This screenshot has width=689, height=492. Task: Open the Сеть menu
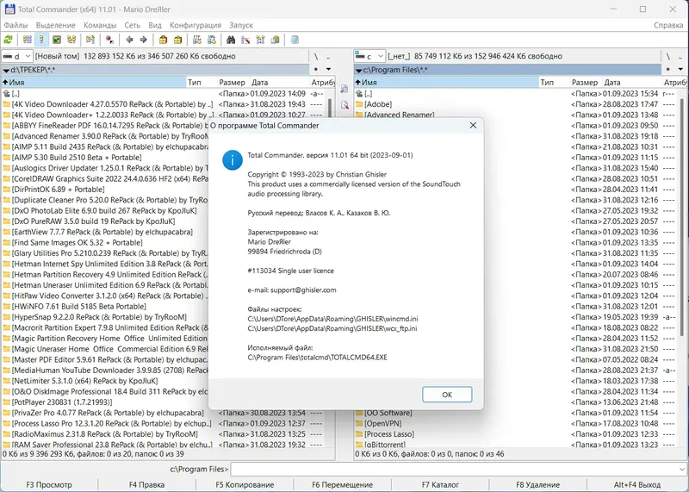tap(133, 25)
